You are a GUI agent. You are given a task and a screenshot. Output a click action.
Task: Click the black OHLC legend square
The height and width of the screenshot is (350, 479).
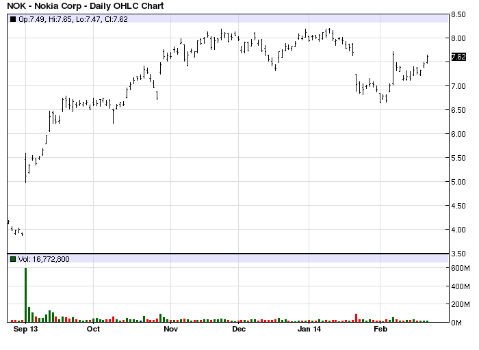pyautogui.click(x=13, y=19)
